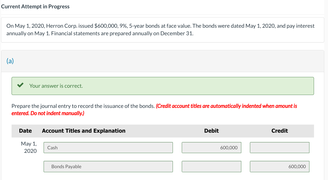Viewport: 328px width, 180px height.
Task: Click the journal entry table header row
Action: coord(163,131)
